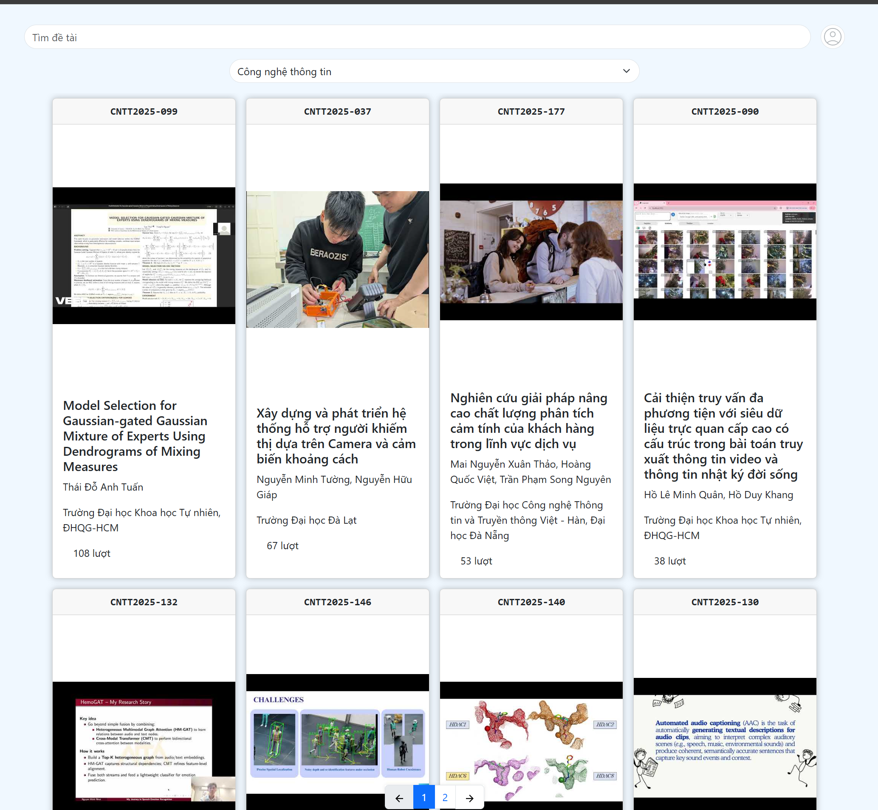
Task: Open HemoGAT research story slide thumbnail
Action: tap(144, 745)
